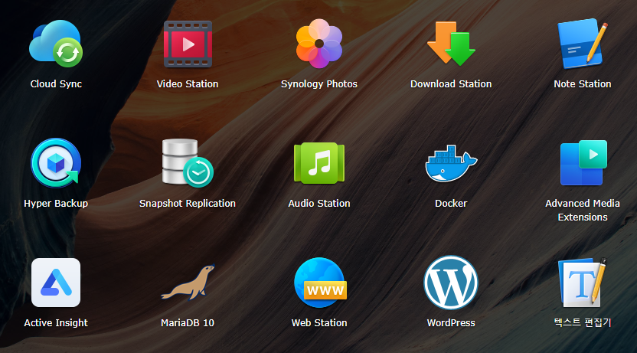Open the Web Station globe icon
This screenshot has height=353, width=637.
click(320, 283)
